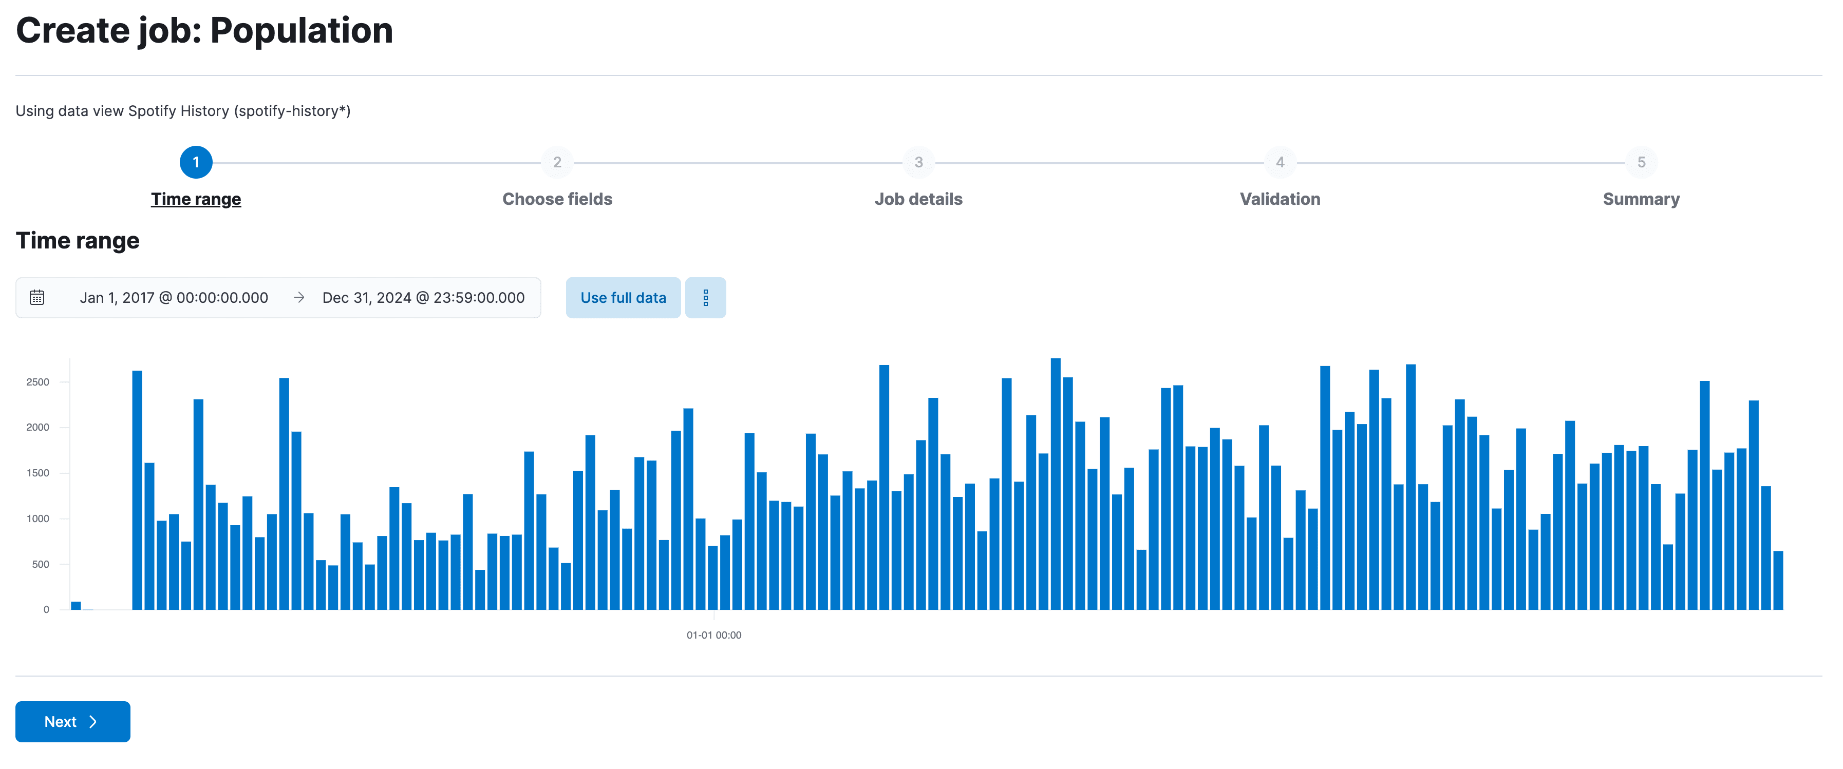Go to the Job details step
The image size is (1843, 769).
(918, 199)
